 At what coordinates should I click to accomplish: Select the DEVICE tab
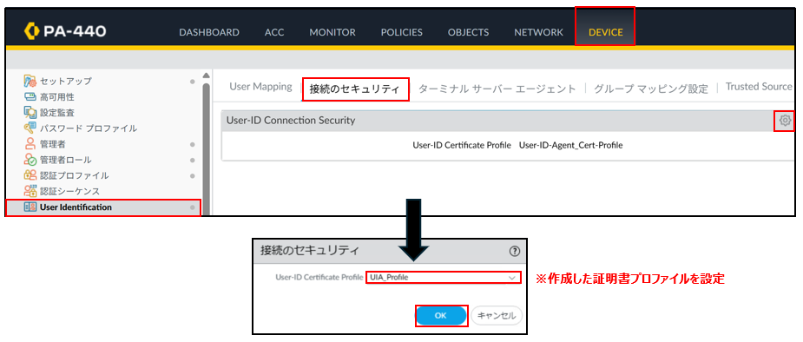605,32
